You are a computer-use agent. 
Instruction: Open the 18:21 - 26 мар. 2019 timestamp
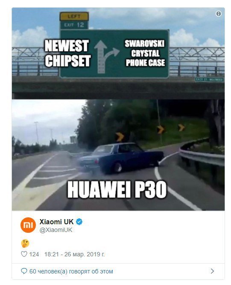pos(75,254)
